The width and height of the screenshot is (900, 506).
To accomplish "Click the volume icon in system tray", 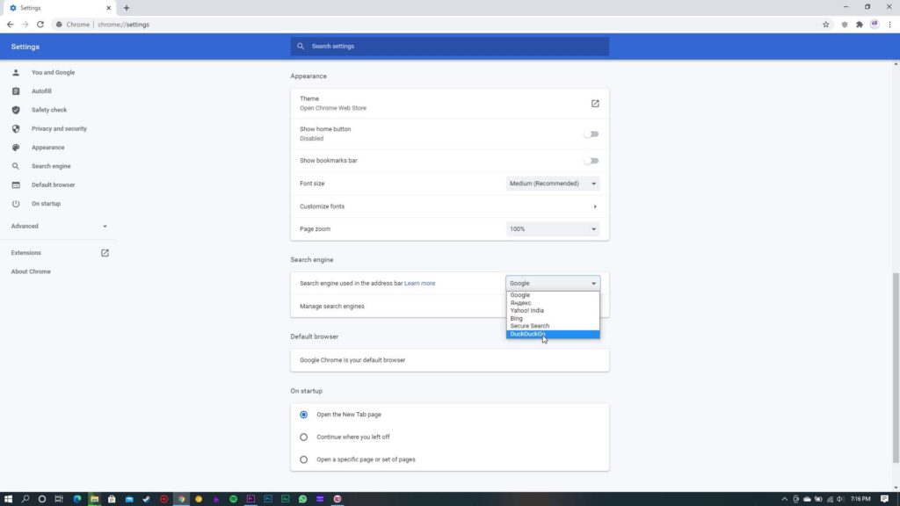I will point(840,499).
